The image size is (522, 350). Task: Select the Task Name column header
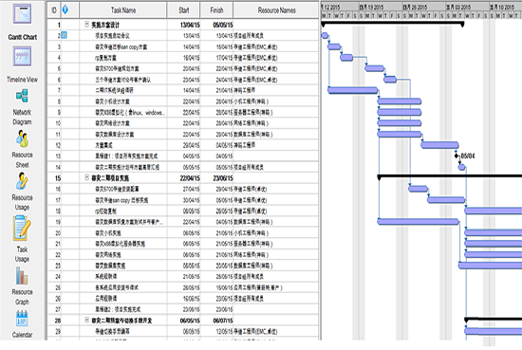[x=123, y=10]
